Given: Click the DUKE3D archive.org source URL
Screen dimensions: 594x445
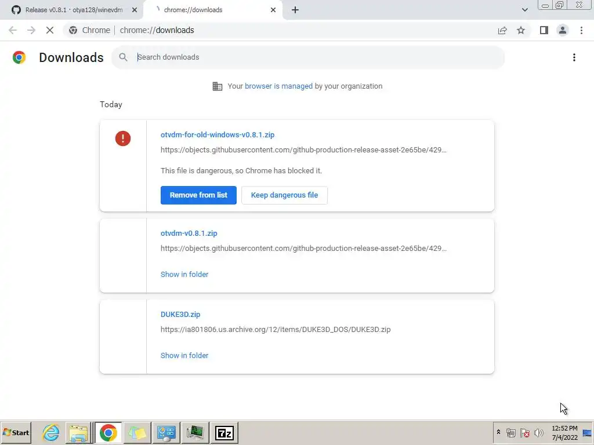Looking at the screenshot, I should pyautogui.click(x=276, y=330).
